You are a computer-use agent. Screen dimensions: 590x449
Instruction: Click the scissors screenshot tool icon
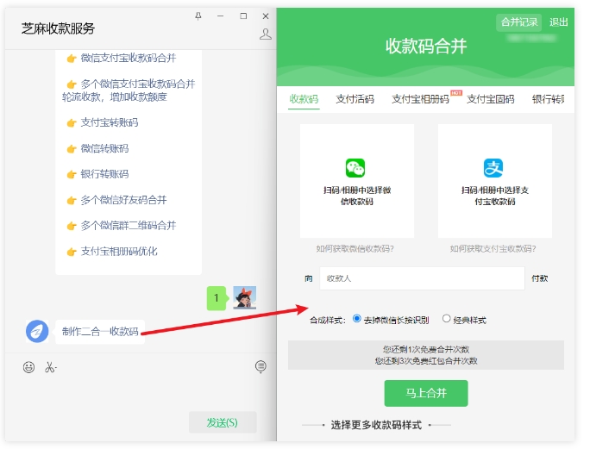(50, 367)
